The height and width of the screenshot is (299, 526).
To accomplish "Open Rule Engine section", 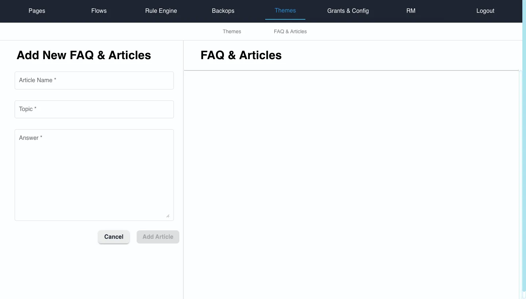I will (161, 11).
